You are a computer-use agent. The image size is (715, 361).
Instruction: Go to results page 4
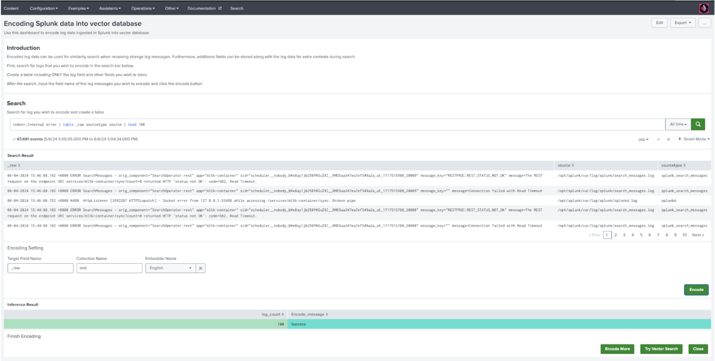(x=633, y=235)
